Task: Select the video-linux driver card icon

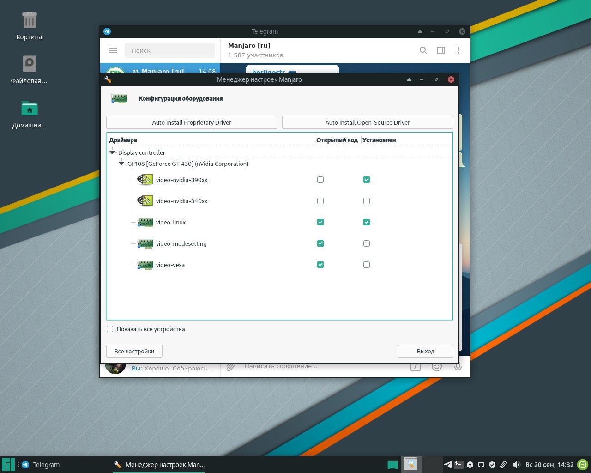Action: [x=145, y=222]
